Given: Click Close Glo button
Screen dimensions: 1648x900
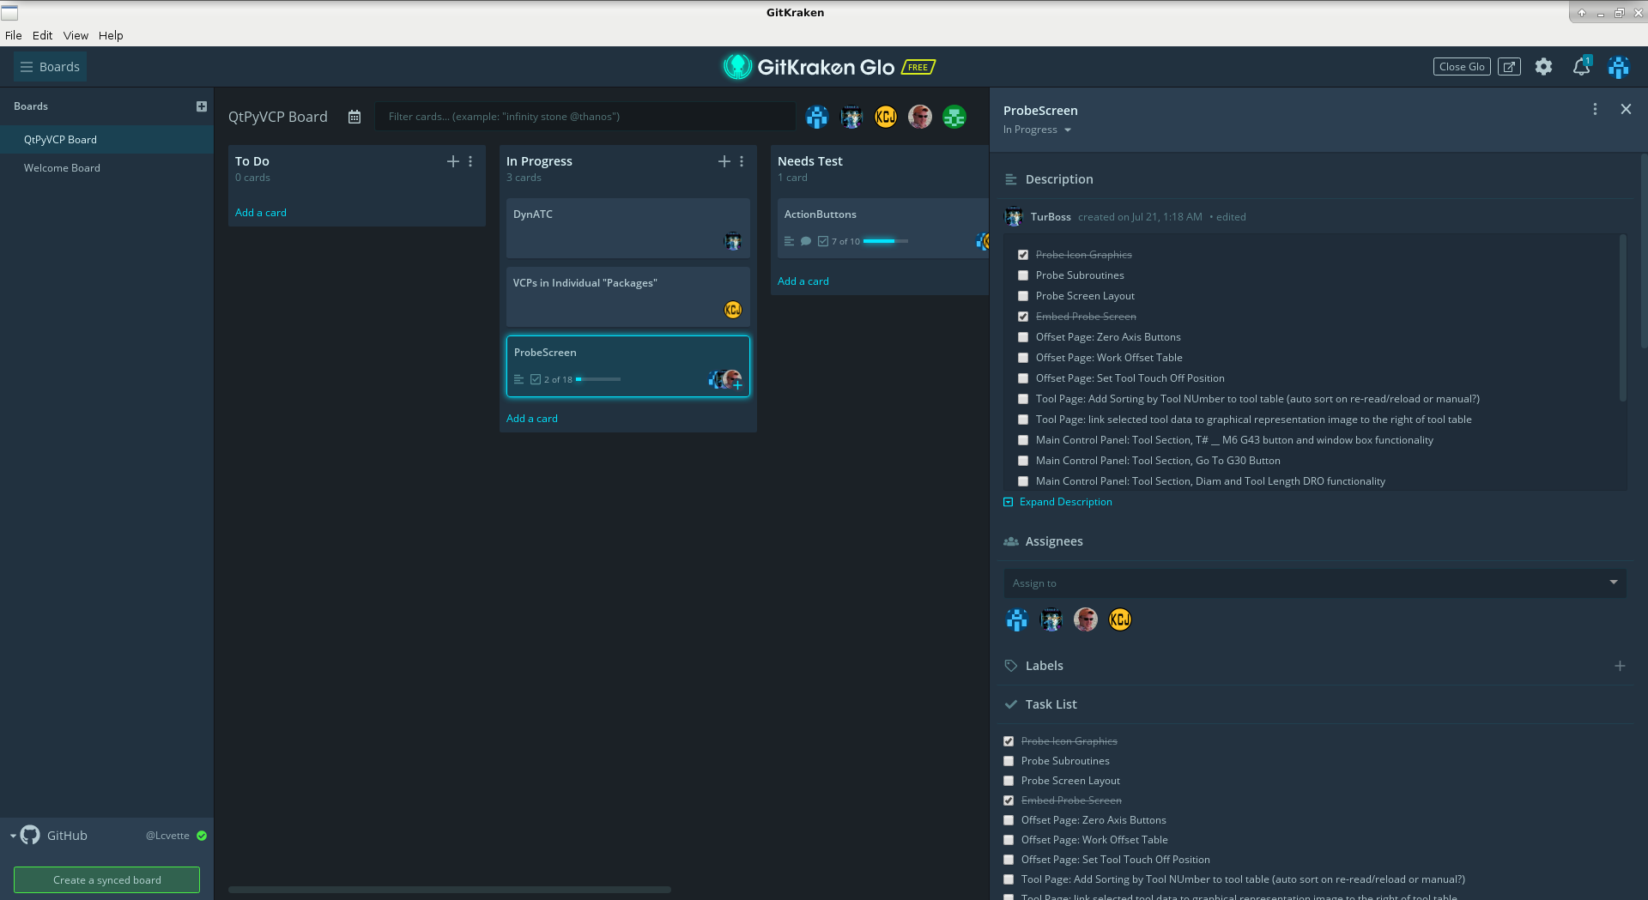Looking at the screenshot, I should (1462, 67).
